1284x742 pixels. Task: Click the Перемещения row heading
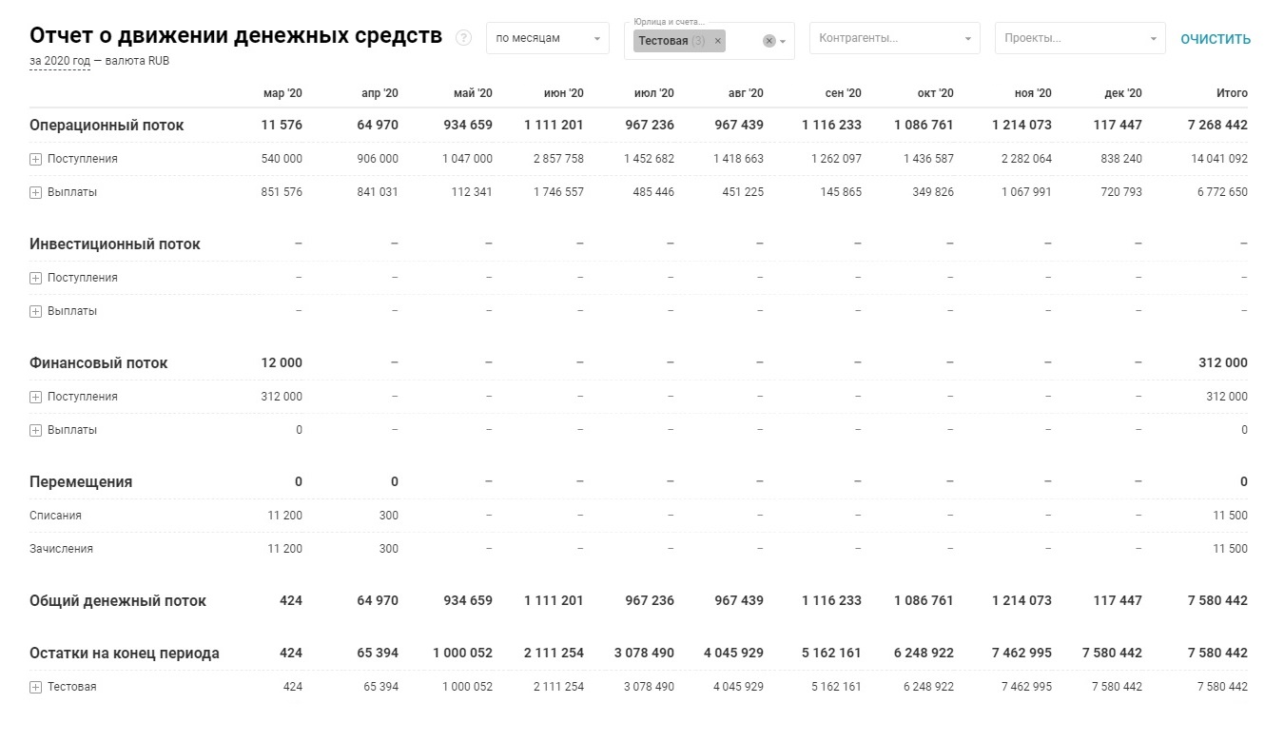pyautogui.click(x=81, y=481)
